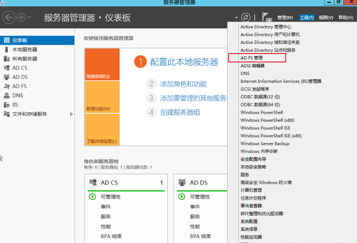Screen dimensions: 357x243
Task: Select the 新增功能(W) tile
Action: pyautogui.click(x=102, y=97)
